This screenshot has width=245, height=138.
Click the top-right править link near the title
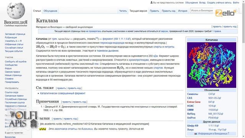(x=217, y=26)
